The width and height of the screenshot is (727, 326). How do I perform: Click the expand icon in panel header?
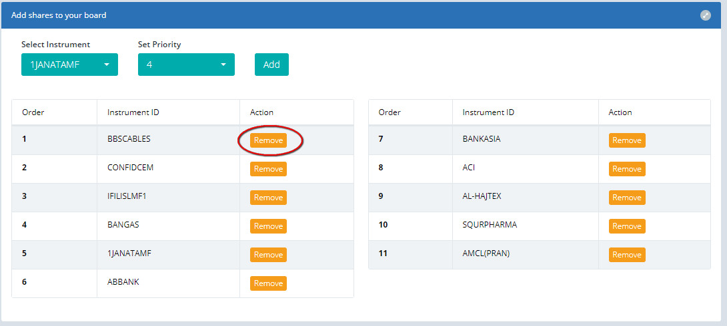tap(705, 15)
